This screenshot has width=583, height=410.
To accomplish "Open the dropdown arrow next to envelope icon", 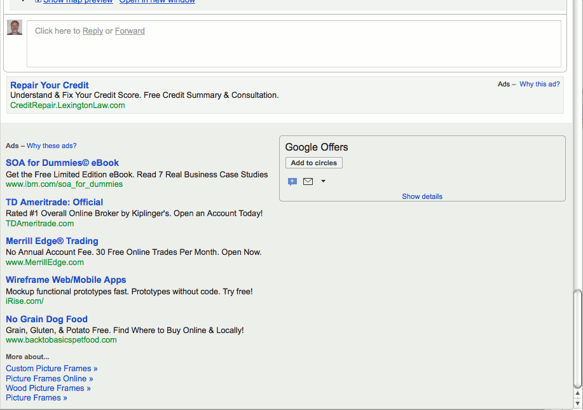I will click(323, 181).
